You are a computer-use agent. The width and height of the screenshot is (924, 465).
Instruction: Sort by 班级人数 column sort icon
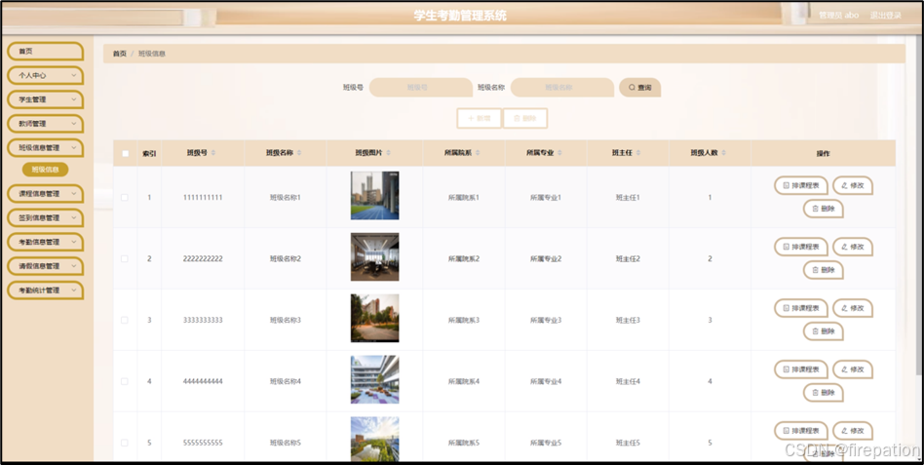(x=723, y=153)
